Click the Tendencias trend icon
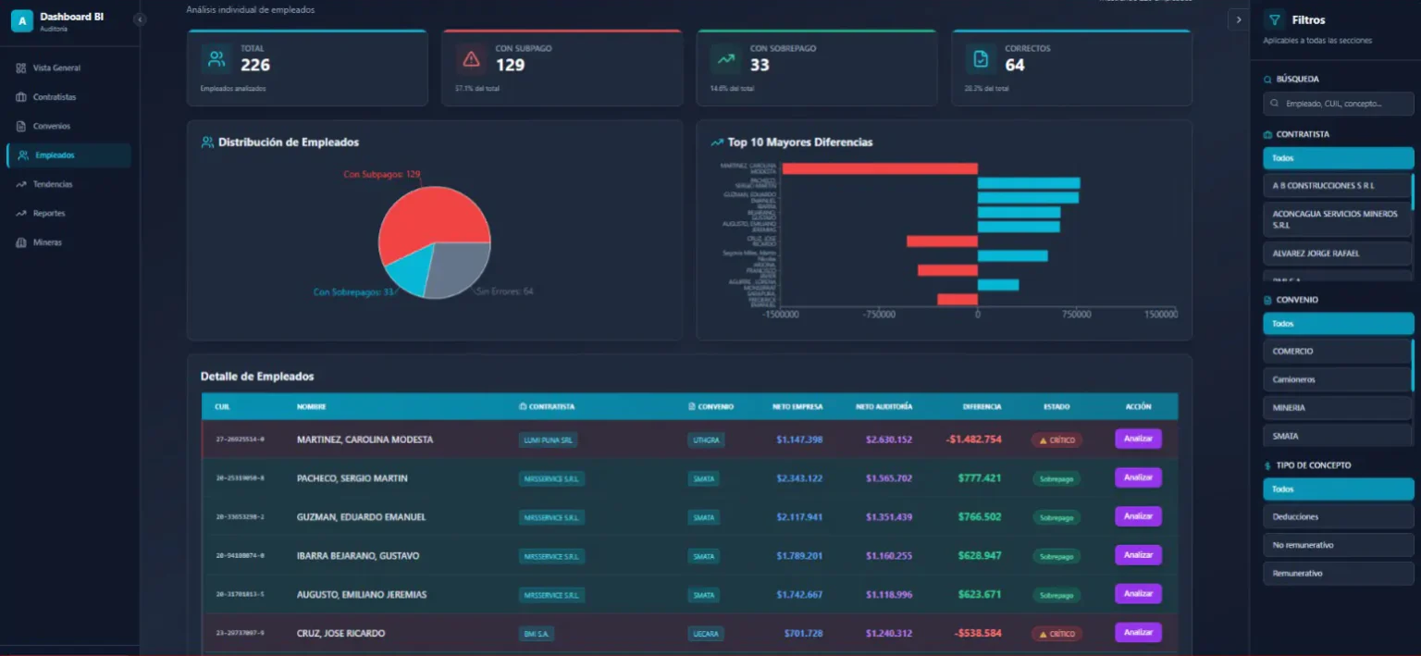The height and width of the screenshot is (656, 1421). [x=21, y=185]
